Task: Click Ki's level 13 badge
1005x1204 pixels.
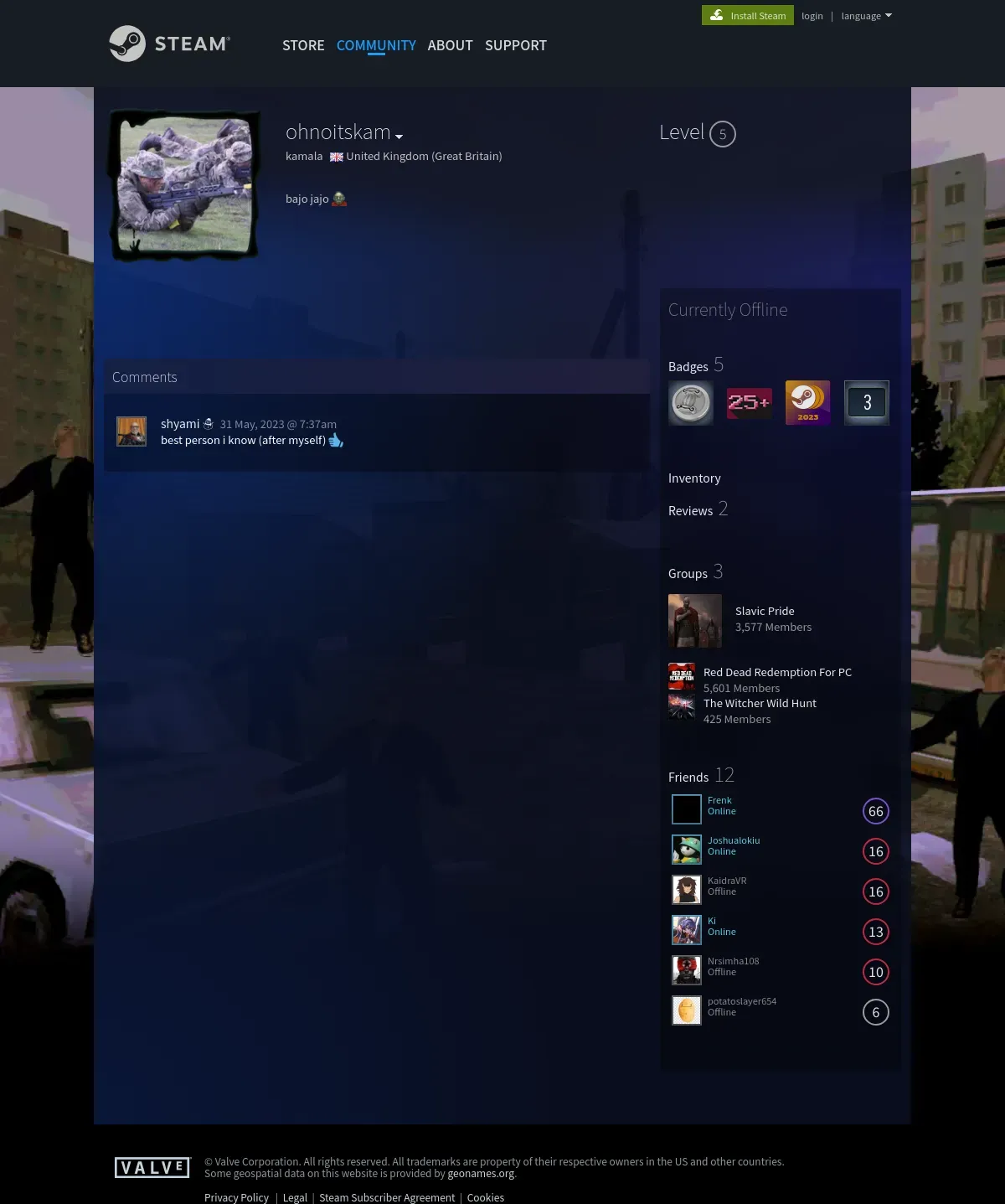Action: pos(876,932)
